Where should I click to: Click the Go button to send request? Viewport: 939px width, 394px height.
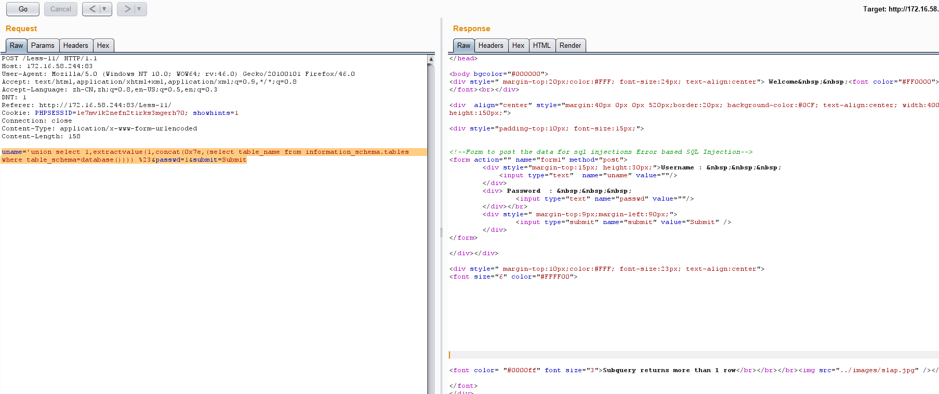[x=23, y=9]
